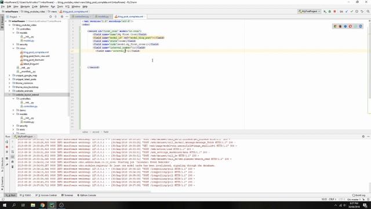This screenshot has height=209, width=371.
Task: Switch to the models.py editor tab
Action: click(103, 17)
